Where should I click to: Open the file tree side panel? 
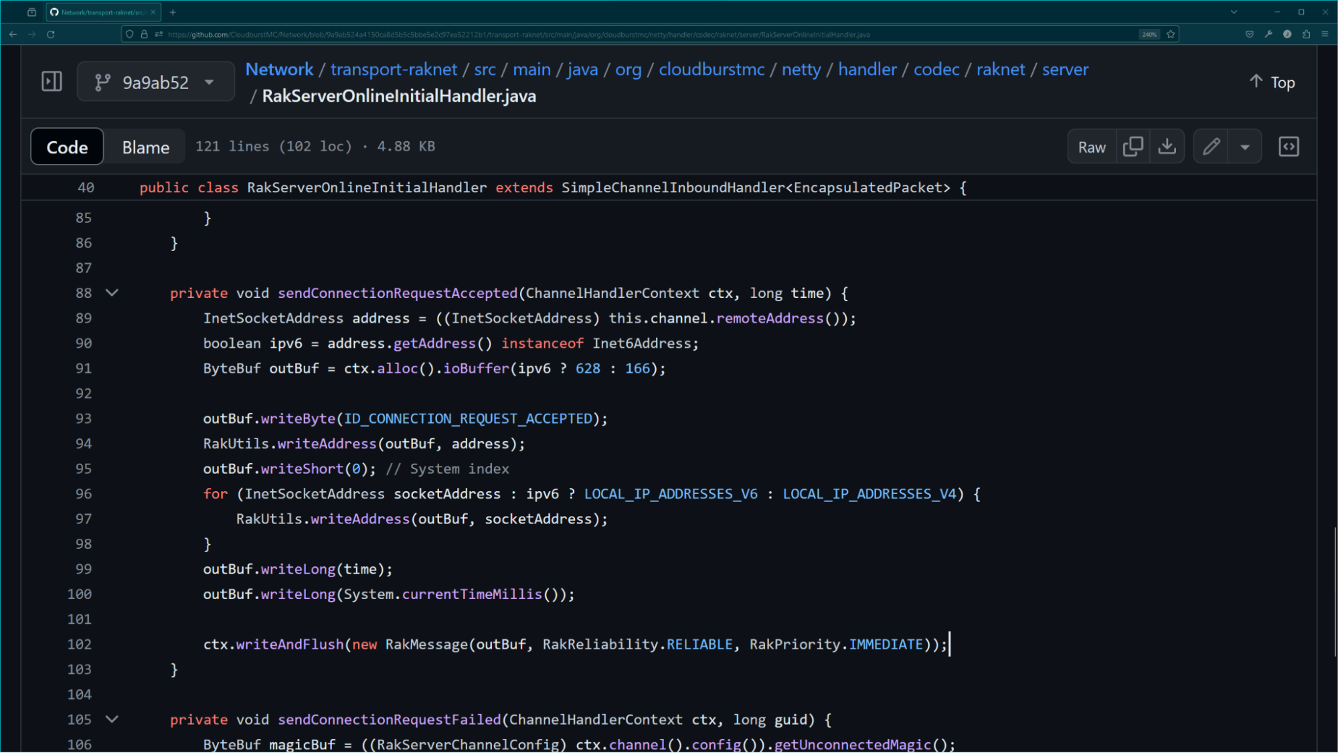51,81
